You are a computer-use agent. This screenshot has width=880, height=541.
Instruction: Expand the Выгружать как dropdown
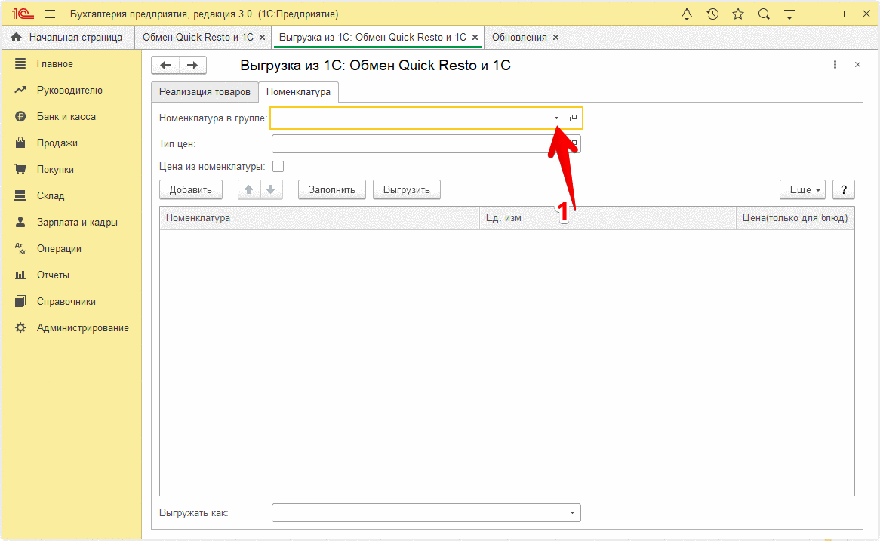pyautogui.click(x=572, y=513)
